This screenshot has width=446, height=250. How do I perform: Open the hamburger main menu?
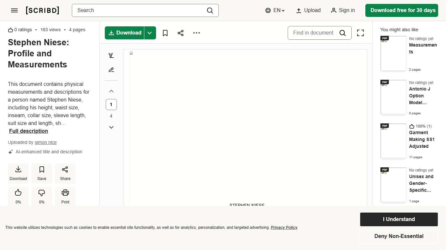tap(14, 10)
